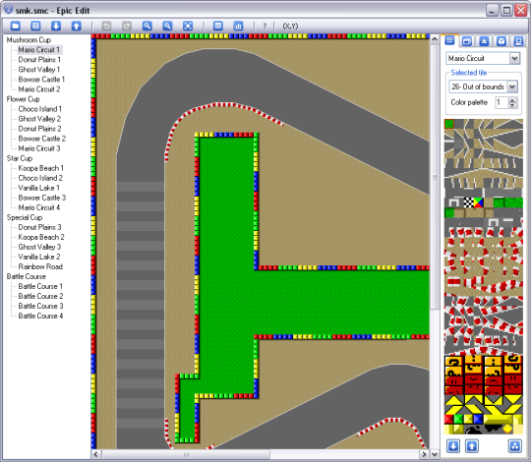Click the import tileset down-arrow button

[x=453, y=446]
